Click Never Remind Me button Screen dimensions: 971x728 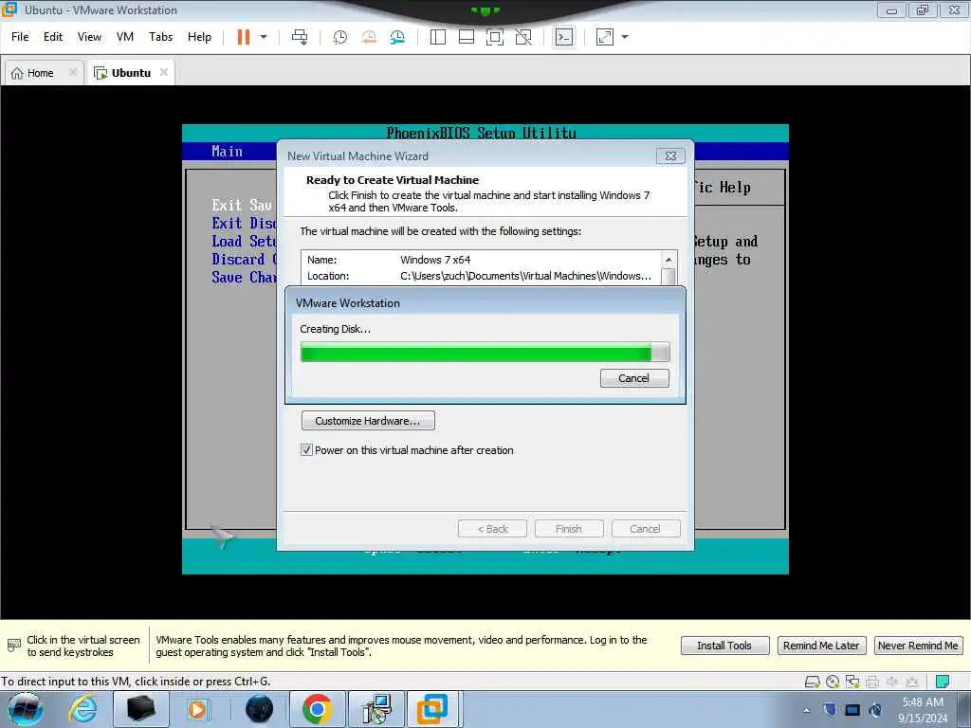[918, 646]
